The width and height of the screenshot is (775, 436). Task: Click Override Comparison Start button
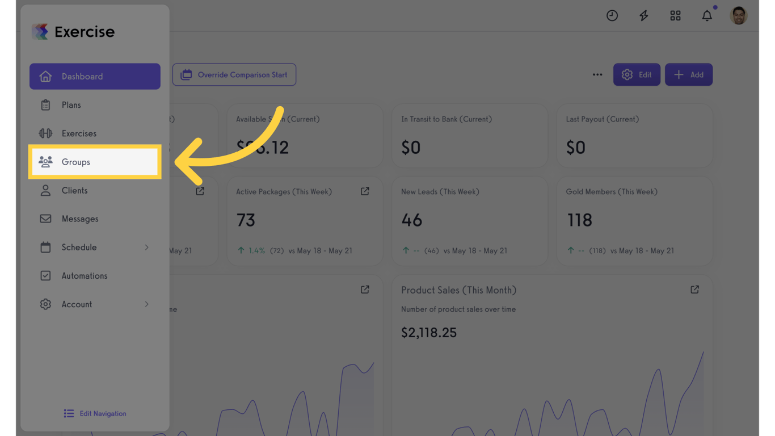point(234,74)
